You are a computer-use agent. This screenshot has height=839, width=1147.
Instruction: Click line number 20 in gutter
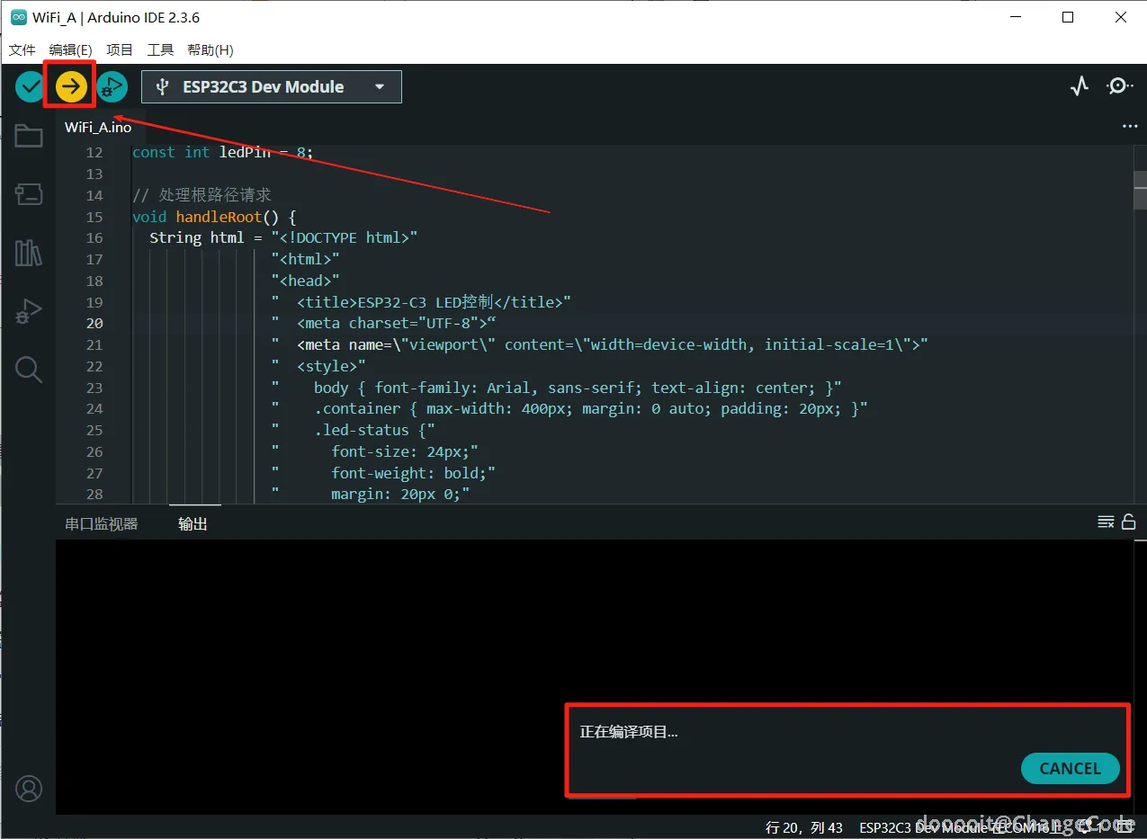[94, 324]
